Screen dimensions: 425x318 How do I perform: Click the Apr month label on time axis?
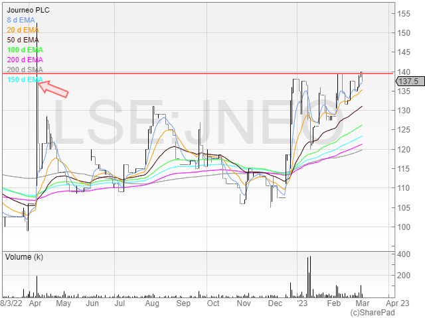point(35,303)
